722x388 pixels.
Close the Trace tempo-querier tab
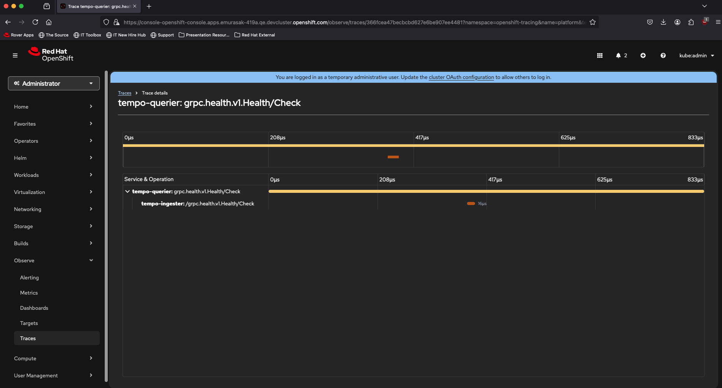tap(135, 6)
